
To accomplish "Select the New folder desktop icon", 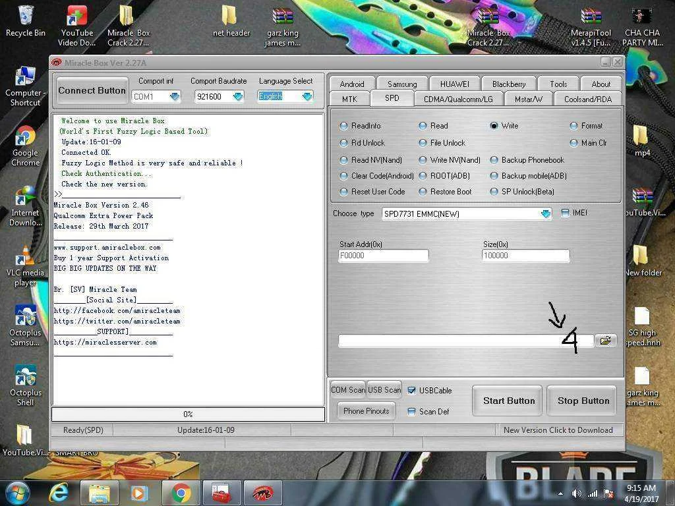I will point(642,261).
